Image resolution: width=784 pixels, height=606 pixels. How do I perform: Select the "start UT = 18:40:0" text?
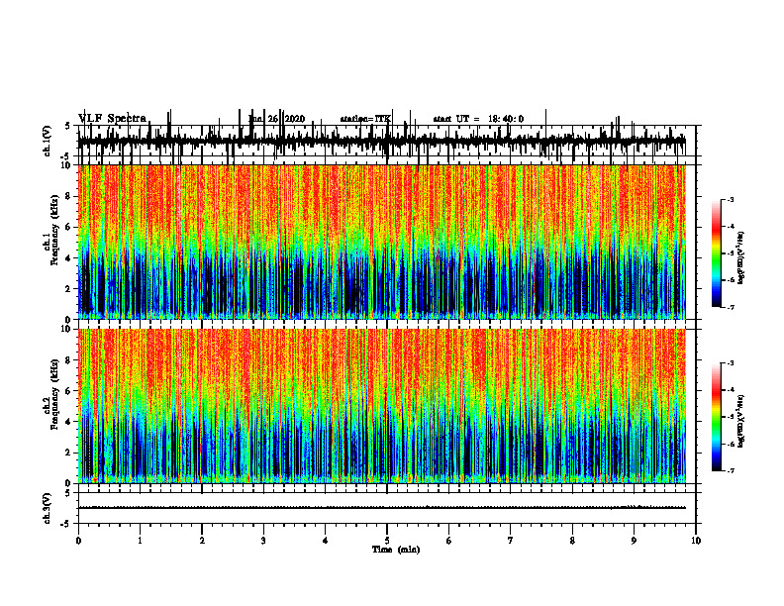pos(478,119)
